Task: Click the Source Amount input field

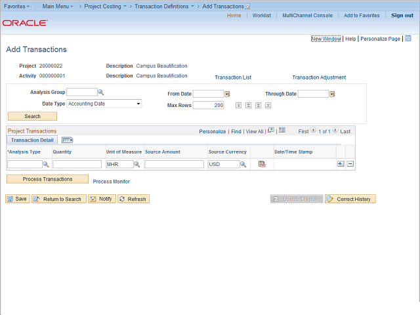Action: (175, 164)
